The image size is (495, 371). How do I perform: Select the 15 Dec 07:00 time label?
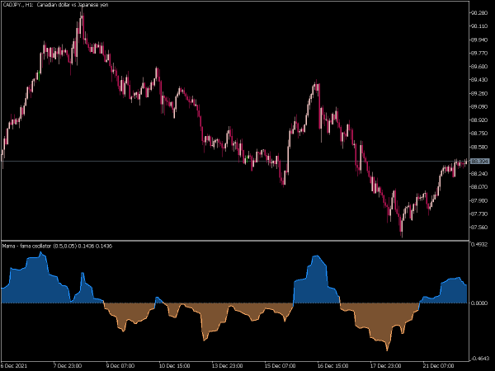280,366
